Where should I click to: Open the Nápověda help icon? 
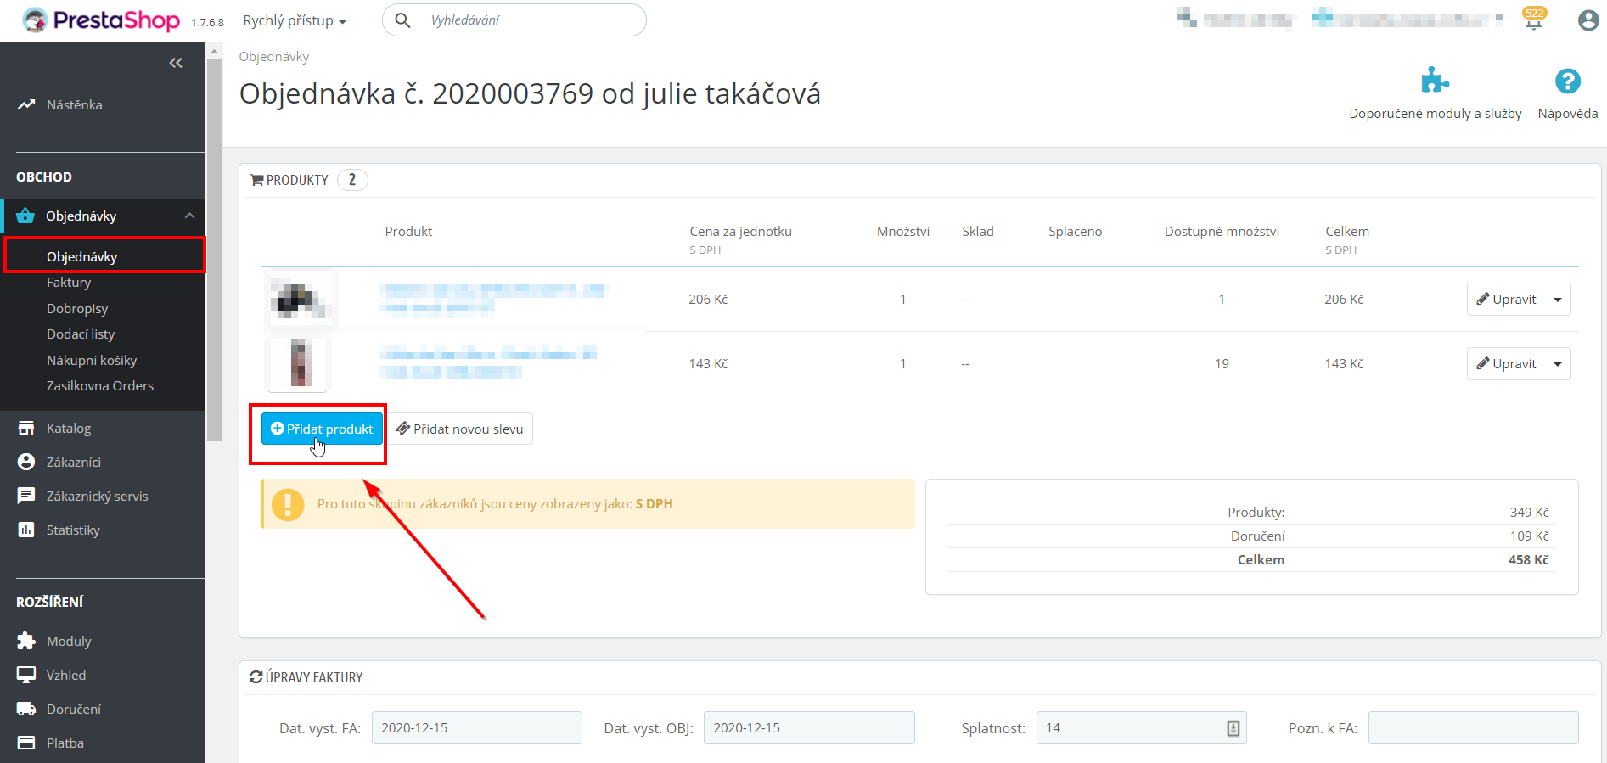1567,81
